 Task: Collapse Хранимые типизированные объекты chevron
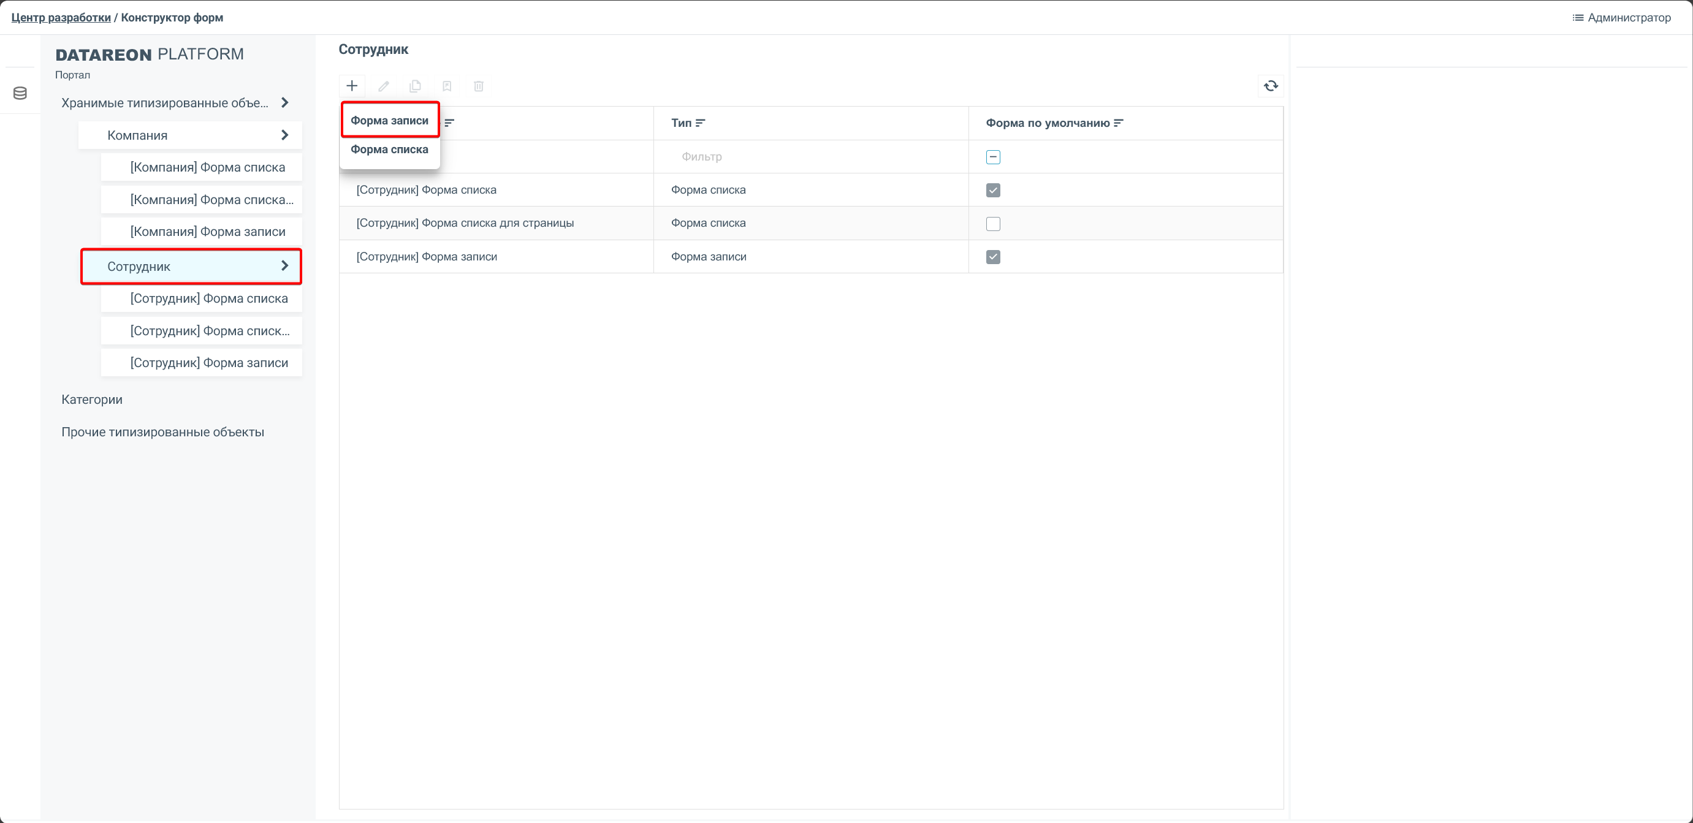pyautogui.click(x=284, y=102)
